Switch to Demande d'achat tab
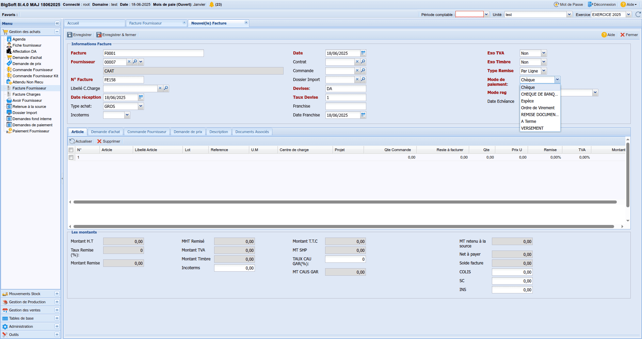The image size is (642, 339). point(106,132)
